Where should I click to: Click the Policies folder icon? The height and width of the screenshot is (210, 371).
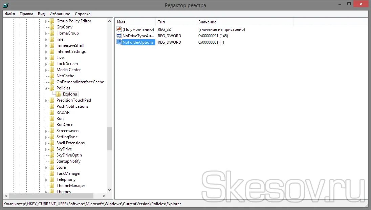pyautogui.click(x=52, y=88)
